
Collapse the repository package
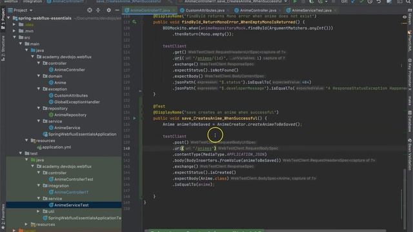pos(39,108)
